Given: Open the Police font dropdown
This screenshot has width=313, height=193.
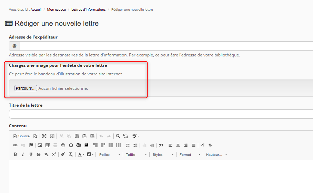Looking at the screenshot, I should coord(110,154).
